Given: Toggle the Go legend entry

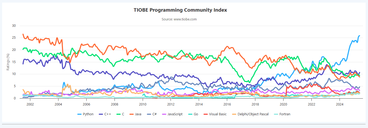Looking at the screenshot, I should pyautogui.click(x=193, y=114).
